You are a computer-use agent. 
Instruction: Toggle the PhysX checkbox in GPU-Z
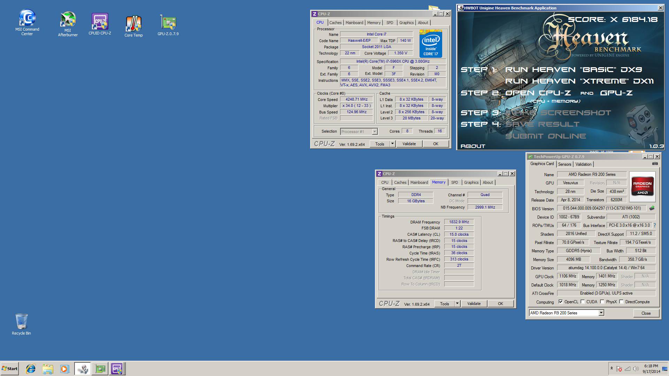(x=602, y=302)
